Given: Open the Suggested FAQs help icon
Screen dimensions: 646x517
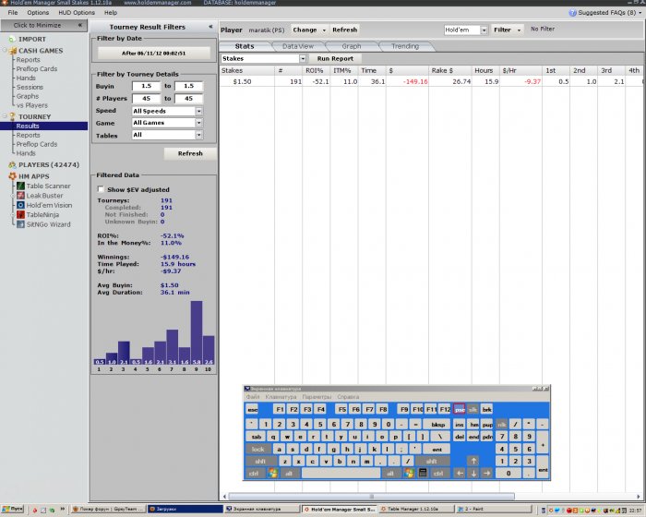Looking at the screenshot, I should pos(572,13).
